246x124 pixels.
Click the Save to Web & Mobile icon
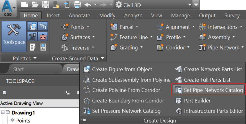click(x=67, y=4)
